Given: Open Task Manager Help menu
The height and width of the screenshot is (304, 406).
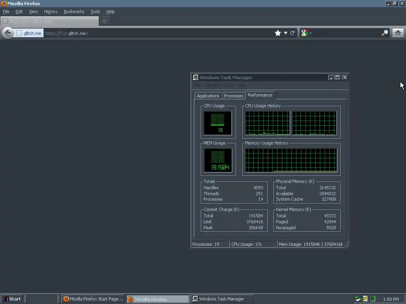Looking at the screenshot, I should [242, 85].
